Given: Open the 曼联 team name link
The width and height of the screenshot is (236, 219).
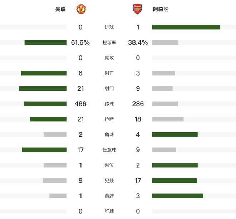Looking at the screenshot, I should [x=60, y=9].
